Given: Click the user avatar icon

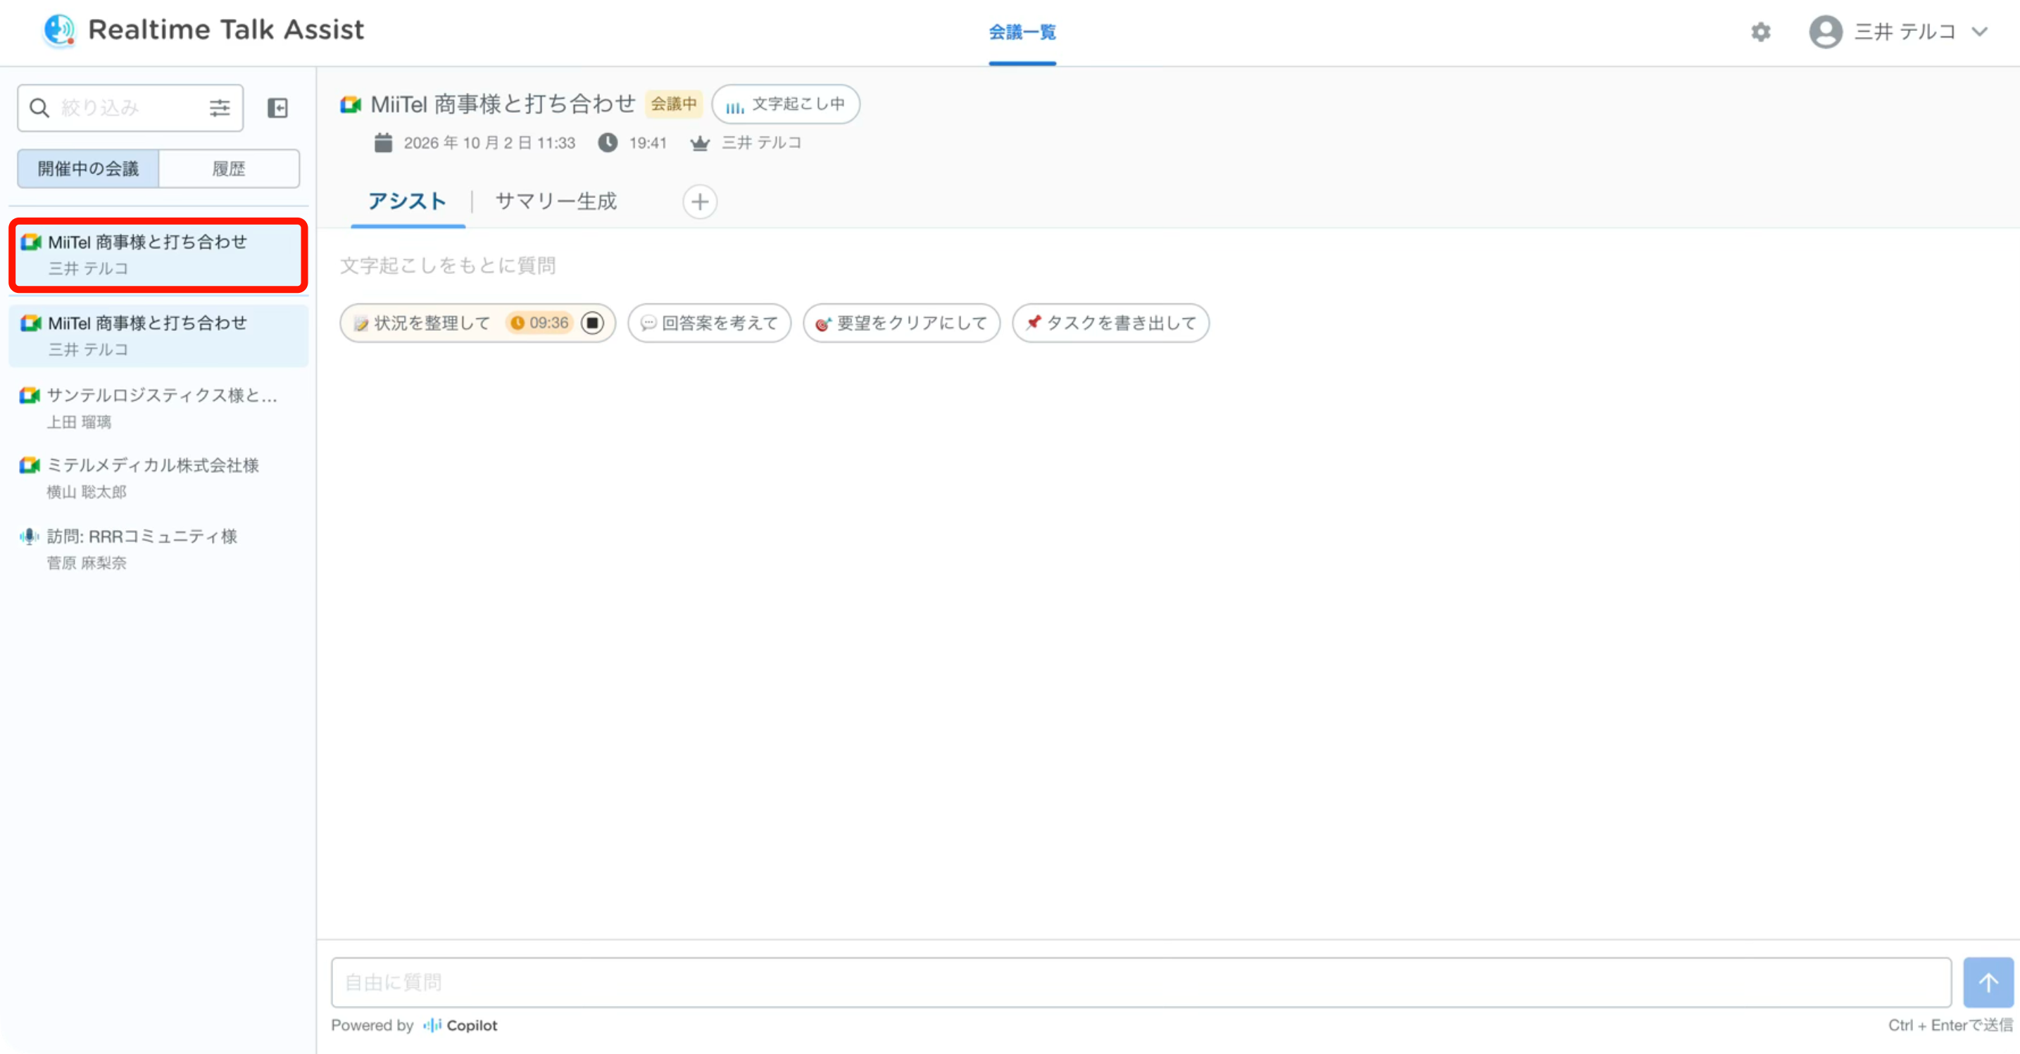Looking at the screenshot, I should click(1826, 32).
